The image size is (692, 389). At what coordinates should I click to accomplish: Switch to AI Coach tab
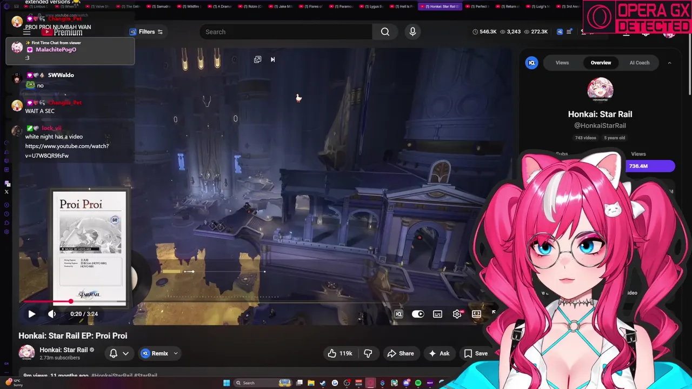pyautogui.click(x=639, y=63)
